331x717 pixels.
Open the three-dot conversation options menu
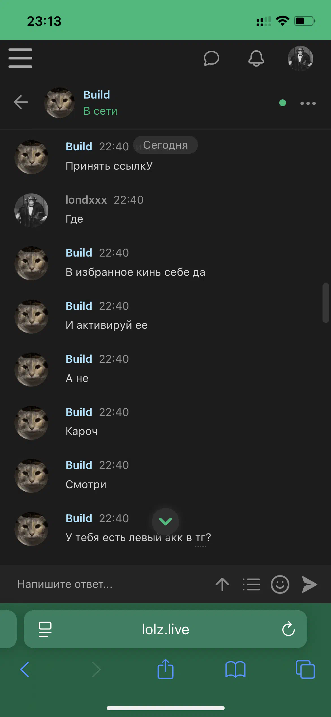[308, 103]
